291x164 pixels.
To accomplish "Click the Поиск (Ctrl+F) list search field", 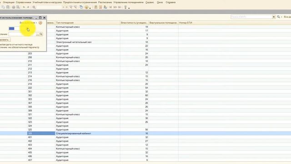I will pos(251,17).
